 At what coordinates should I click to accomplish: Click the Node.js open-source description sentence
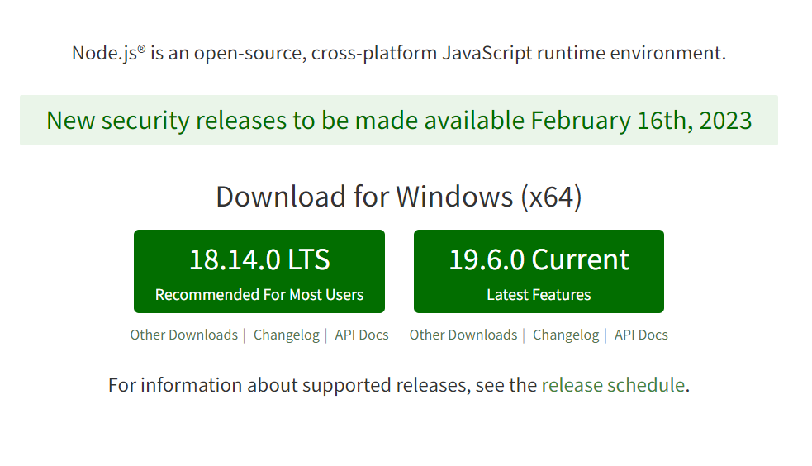point(399,53)
